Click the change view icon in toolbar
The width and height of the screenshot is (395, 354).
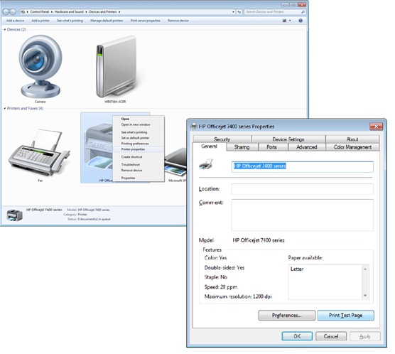pyautogui.click(x=284, y=21)
